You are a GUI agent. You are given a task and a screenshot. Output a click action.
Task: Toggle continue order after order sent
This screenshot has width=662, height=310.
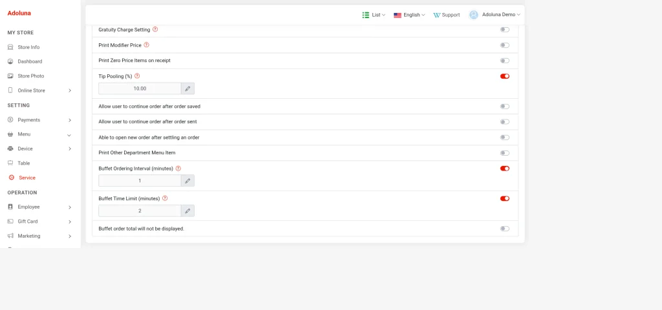click(504, 122)
